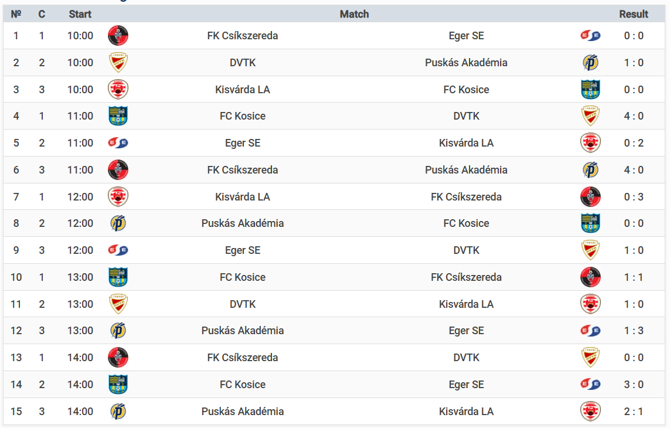This screenshot has width=670, height=428.
Task: Click Puskás Akadémia logo in match 8
Action: coord(118,223)
